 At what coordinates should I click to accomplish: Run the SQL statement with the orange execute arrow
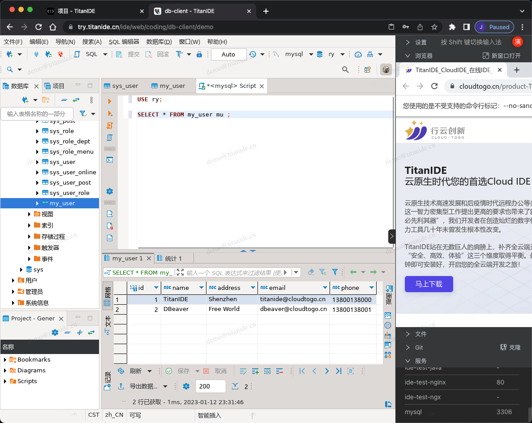(x=110, y=101)
